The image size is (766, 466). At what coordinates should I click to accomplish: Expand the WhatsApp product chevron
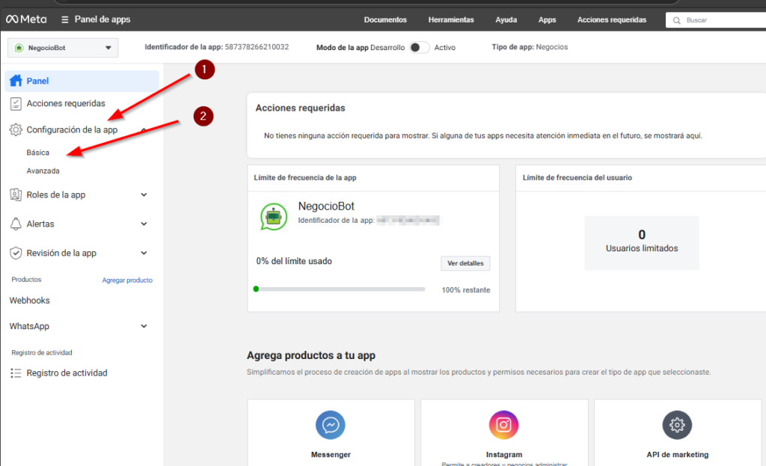pyautogui.click(x=144, y=326)
